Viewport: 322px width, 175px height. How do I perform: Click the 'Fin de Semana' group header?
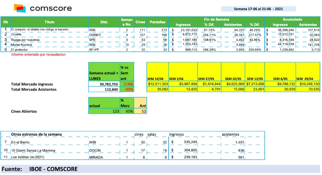coord(216,19)
